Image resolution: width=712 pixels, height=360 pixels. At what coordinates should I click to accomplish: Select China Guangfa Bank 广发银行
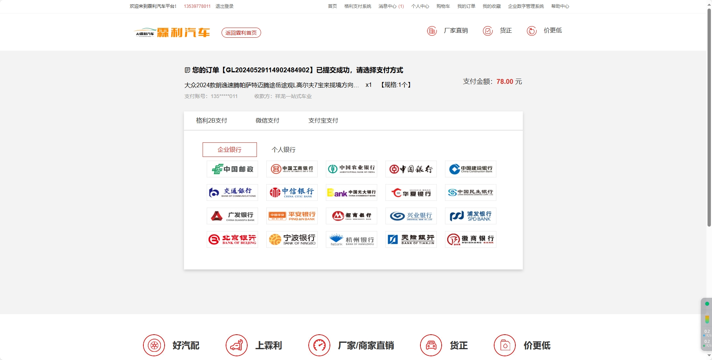[232, 216]
